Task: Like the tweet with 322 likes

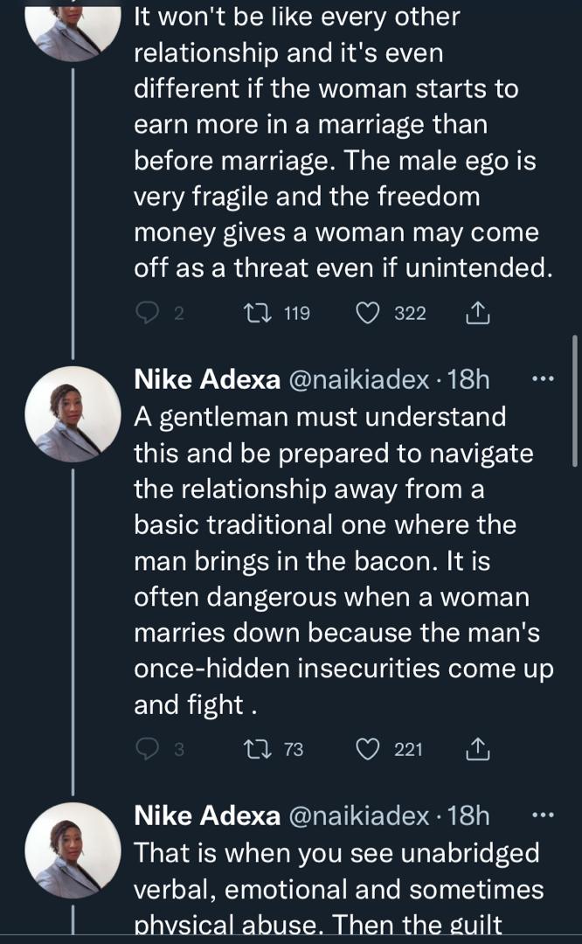Action: [370, 314]
